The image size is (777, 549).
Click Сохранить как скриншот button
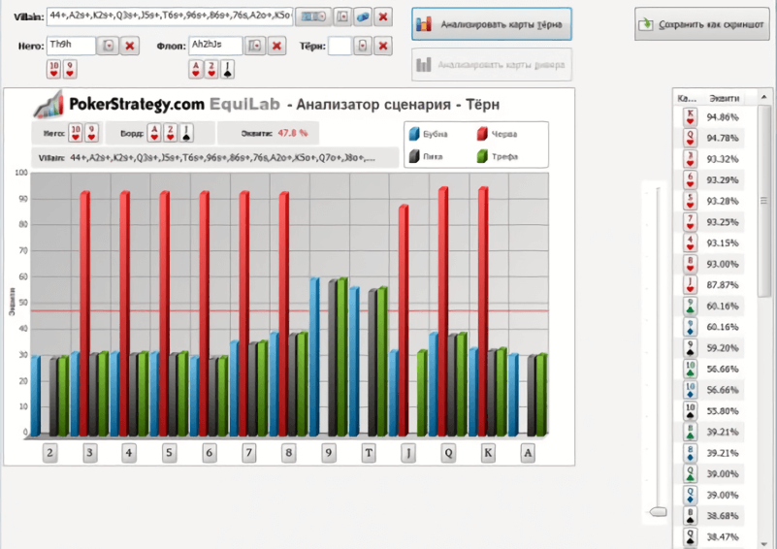pyautogui.click(x=702, y=24)
